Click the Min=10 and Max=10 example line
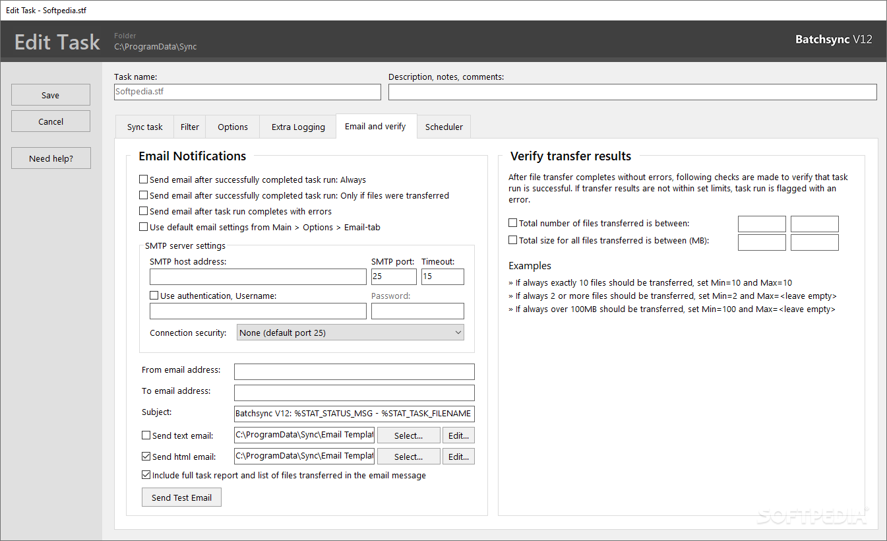This screenshot has width=887, height=541. click(x=650, y=282)
